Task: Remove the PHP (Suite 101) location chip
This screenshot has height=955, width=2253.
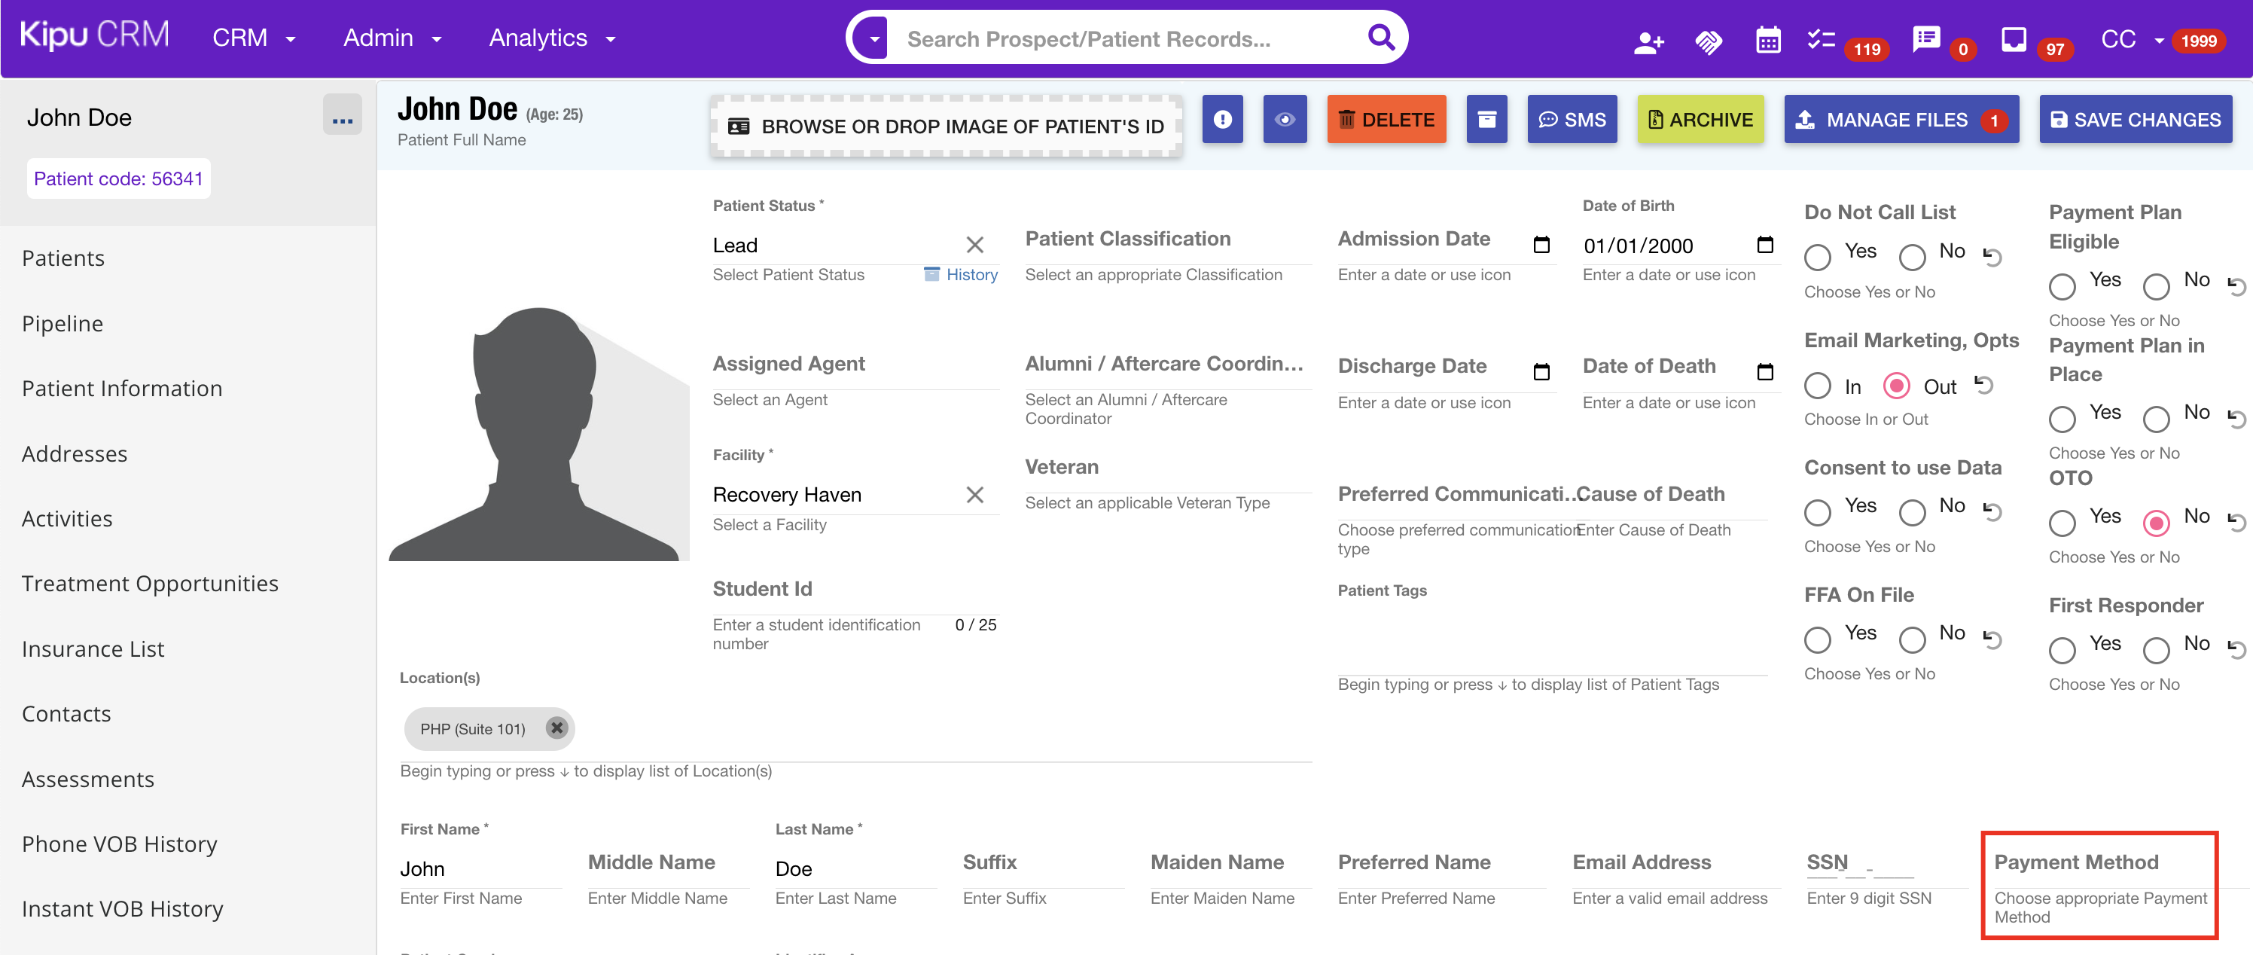Action: tap(556, 728)
